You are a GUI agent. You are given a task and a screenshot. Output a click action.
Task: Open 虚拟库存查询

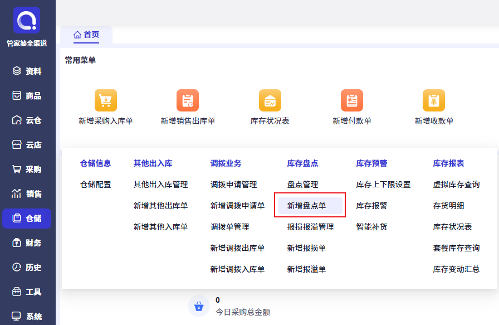coord(456,185)
